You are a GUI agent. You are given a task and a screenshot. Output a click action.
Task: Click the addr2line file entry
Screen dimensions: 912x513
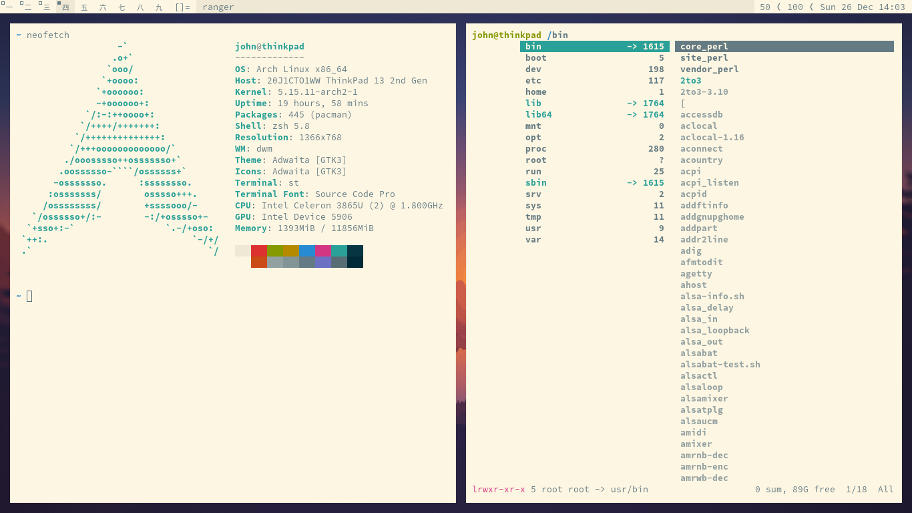(x=704, y=239)
